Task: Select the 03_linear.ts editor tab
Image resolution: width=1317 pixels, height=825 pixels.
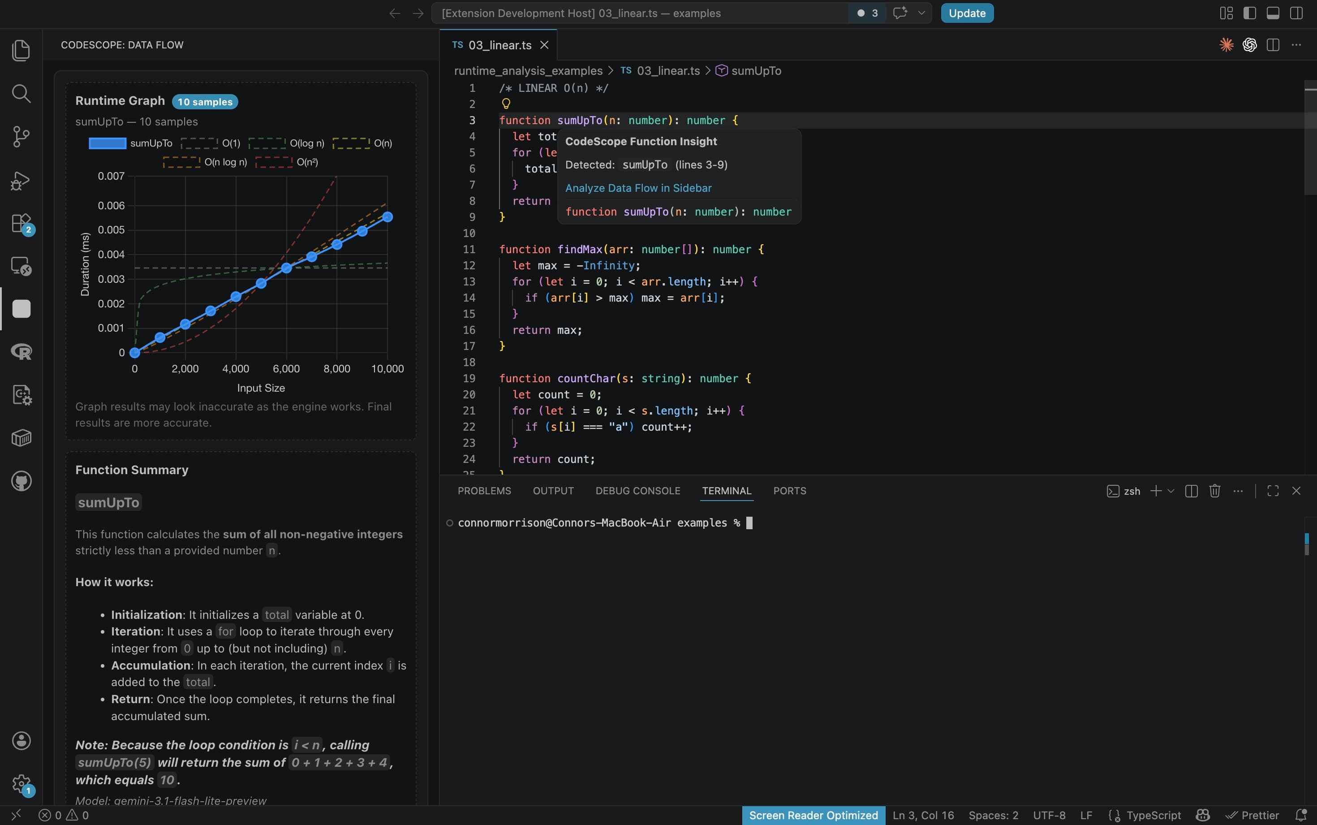Action: point(498,45)
